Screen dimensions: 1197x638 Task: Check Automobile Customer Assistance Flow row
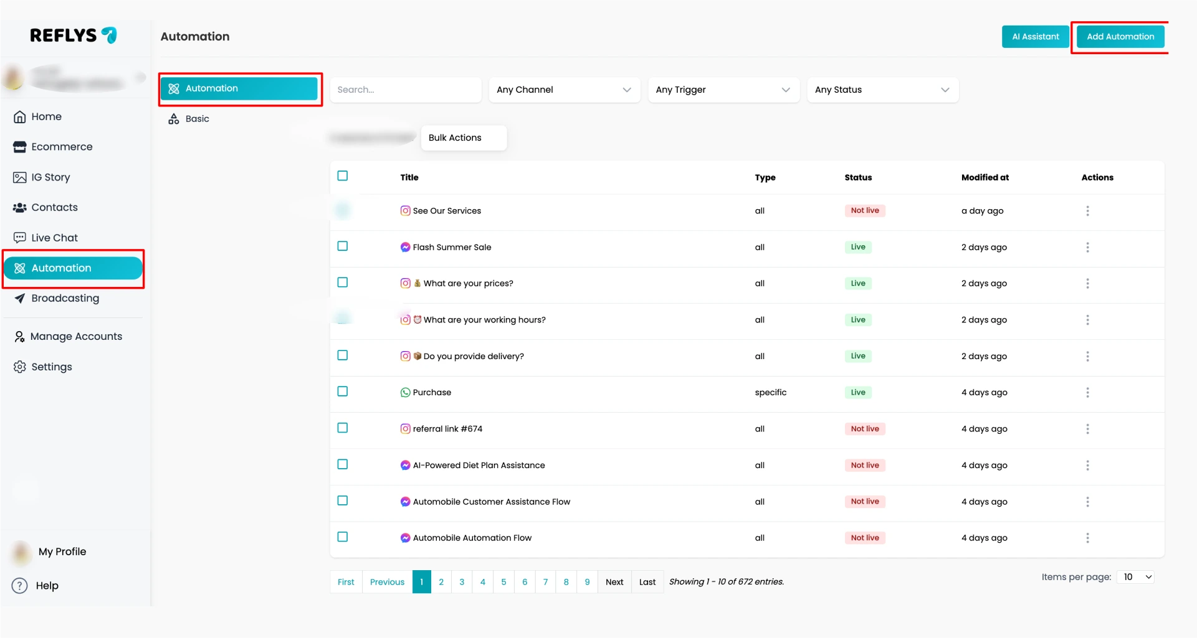pyautogui.click(x=343, y=501)
